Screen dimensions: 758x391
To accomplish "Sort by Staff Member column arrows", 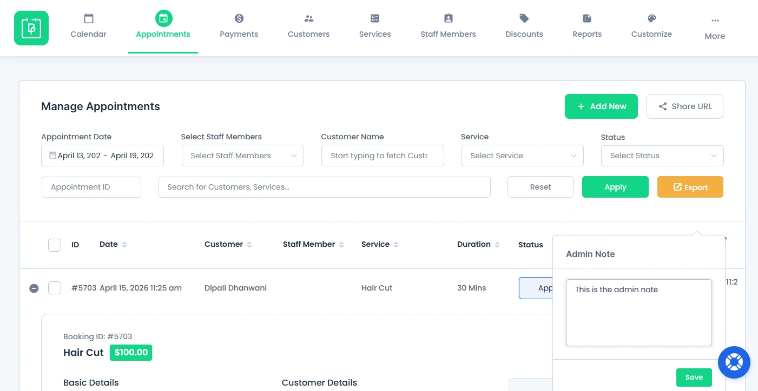I will 342,245.
